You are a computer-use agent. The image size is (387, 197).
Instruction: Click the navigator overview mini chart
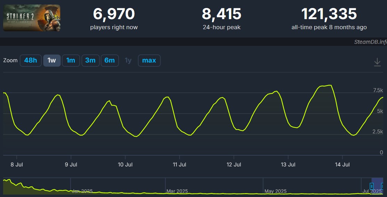click(x=192, y=186)
